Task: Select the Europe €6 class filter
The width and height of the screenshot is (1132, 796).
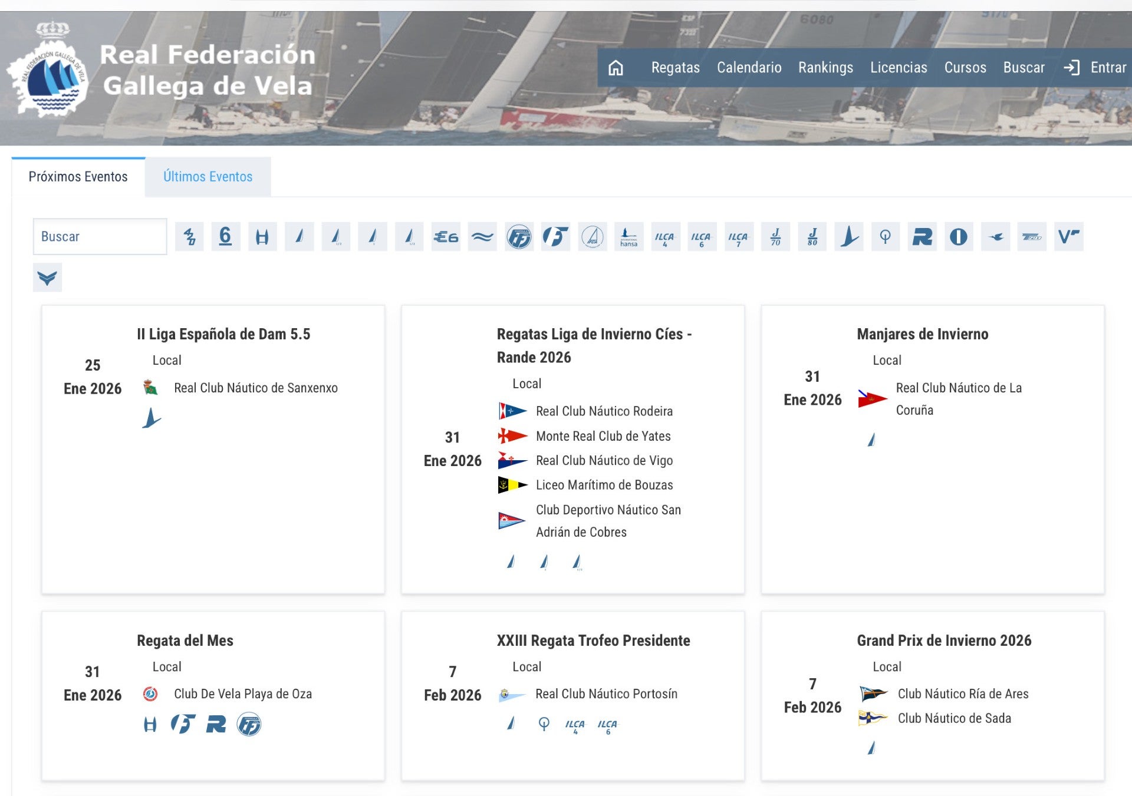Action: pos(446,237)
